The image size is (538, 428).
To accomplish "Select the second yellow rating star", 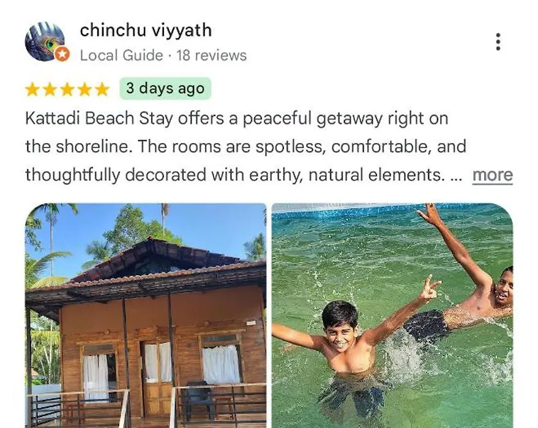I will tap(50, 89).
